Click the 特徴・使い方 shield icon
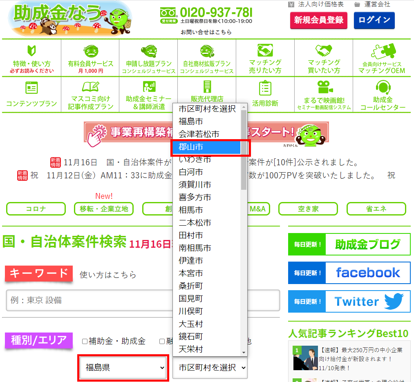 coord(31,51)
